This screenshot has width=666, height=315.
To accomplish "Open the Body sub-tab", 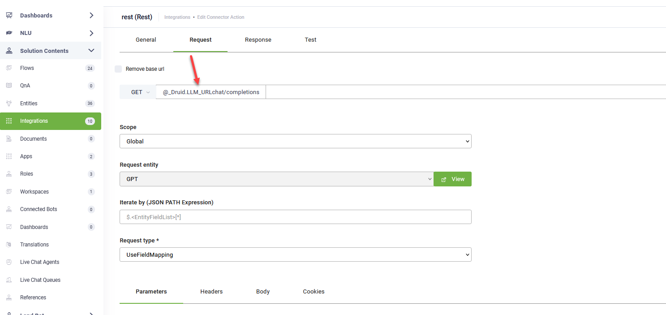I will (x=263, y=292).
